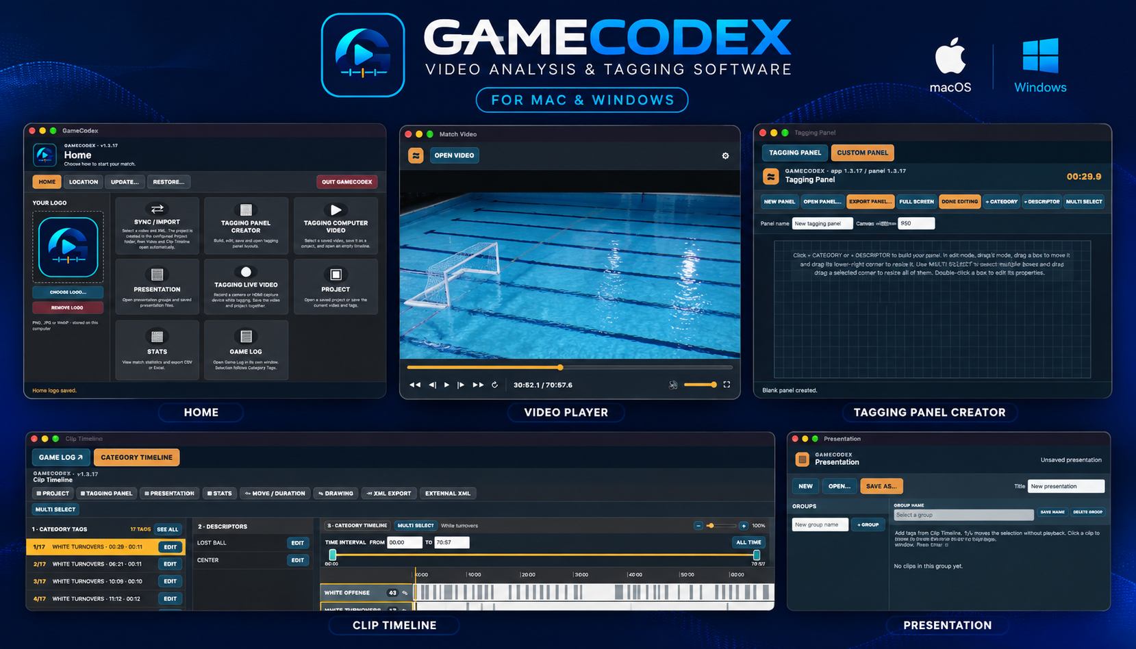Add a category with + Category
1136x649 pixels.
pos(1002,202)
